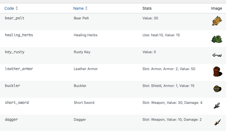226x131 pixels.
Task: Click the Dagger stats text
Action: click(172, 119)
